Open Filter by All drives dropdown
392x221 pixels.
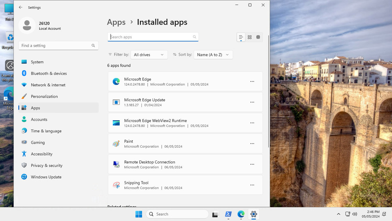pos(149,55)
